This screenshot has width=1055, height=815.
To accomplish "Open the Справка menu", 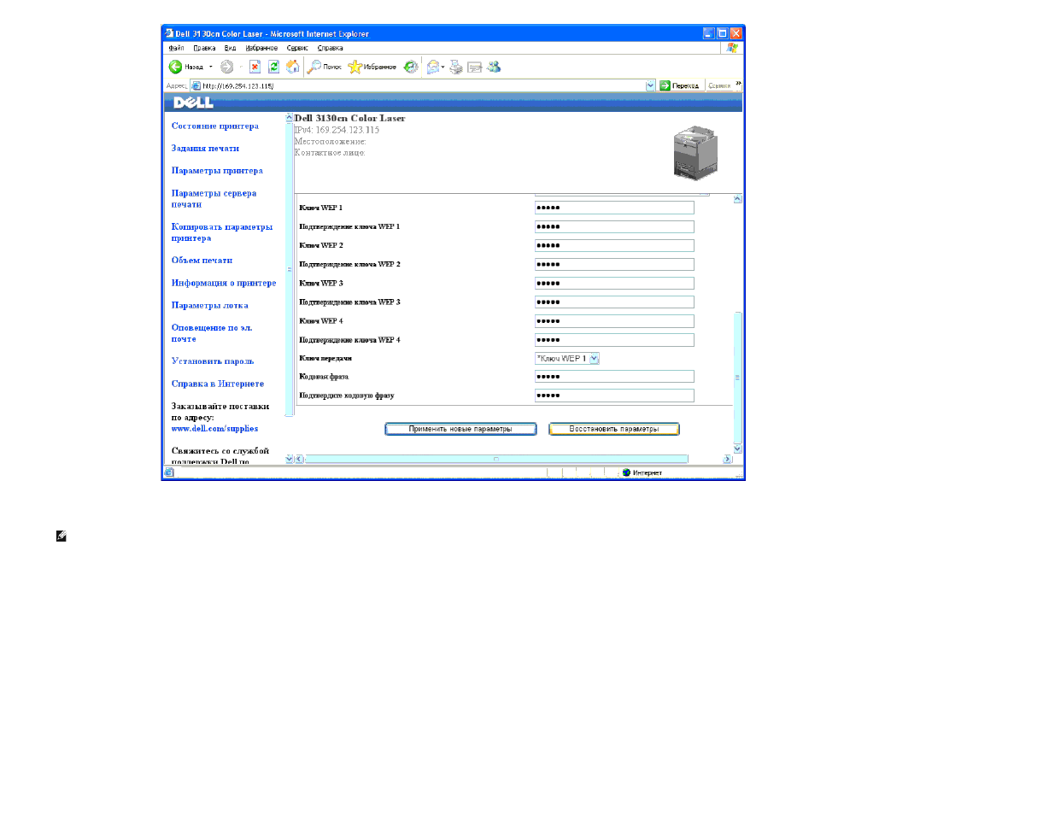I will (330, 48).
